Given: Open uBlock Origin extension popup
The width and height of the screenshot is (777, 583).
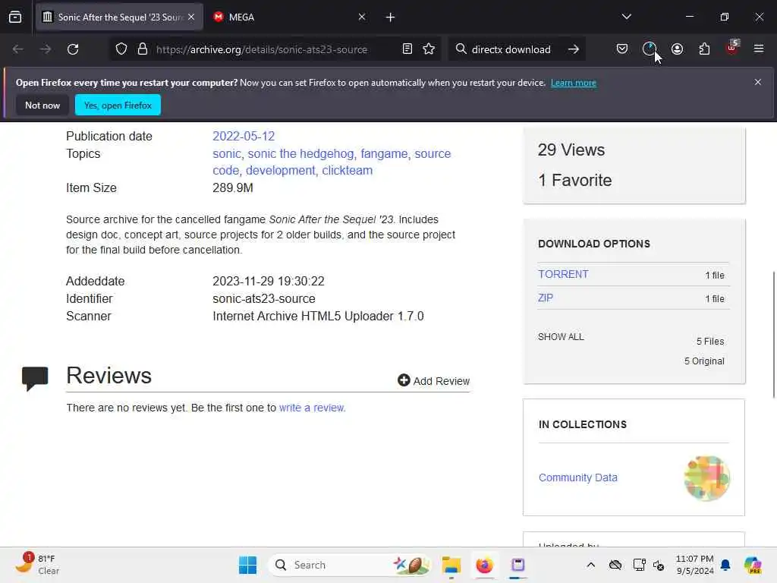Looking at the screenshot, I should 732,48.
